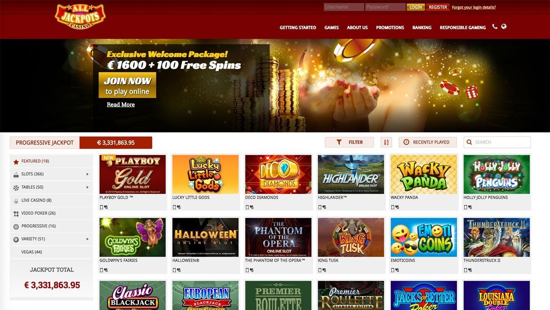Click the Join Now button

(x=127, y=85)
